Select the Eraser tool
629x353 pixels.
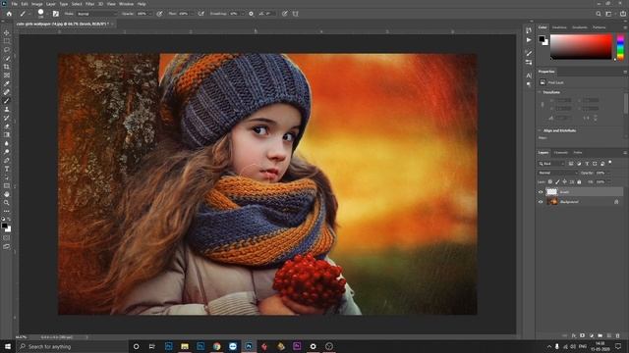click(x=7, y=126)
